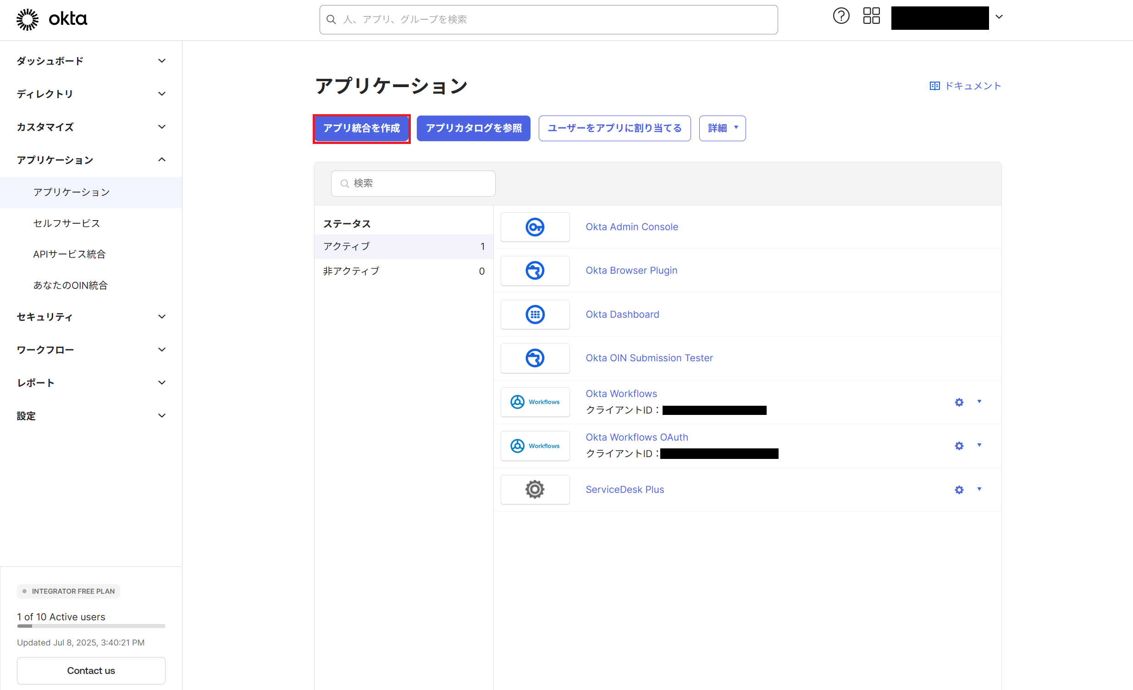Select APIサービス統合 in the sidebar
The width and height of the screenshot is (1133, 690).
(x=69, y=254)
